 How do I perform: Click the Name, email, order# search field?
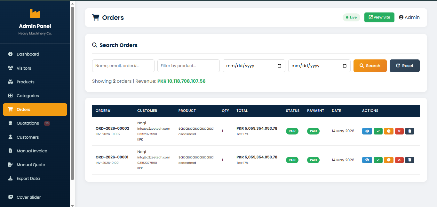[123, 66]
